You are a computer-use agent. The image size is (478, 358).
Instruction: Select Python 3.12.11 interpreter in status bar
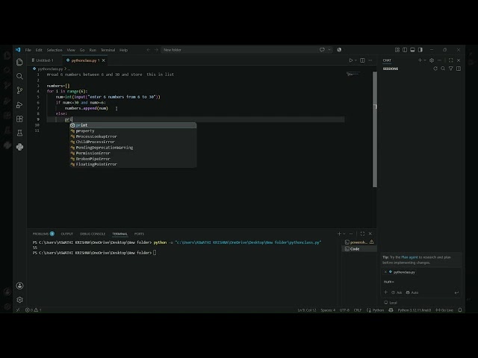click(x=415, y=310)
